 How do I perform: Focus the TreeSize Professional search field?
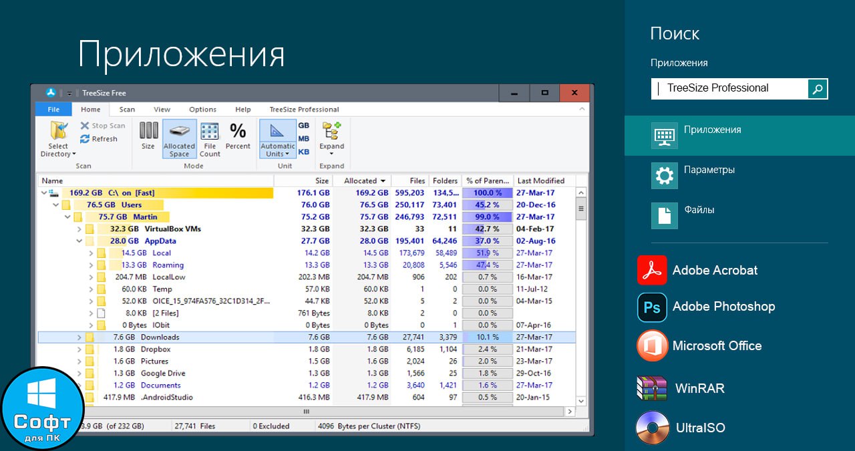click(729, 88)
